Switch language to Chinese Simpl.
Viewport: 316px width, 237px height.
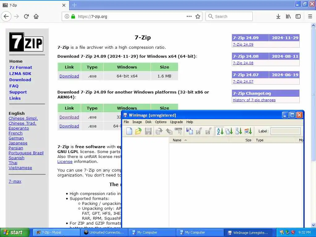point(23,118)
